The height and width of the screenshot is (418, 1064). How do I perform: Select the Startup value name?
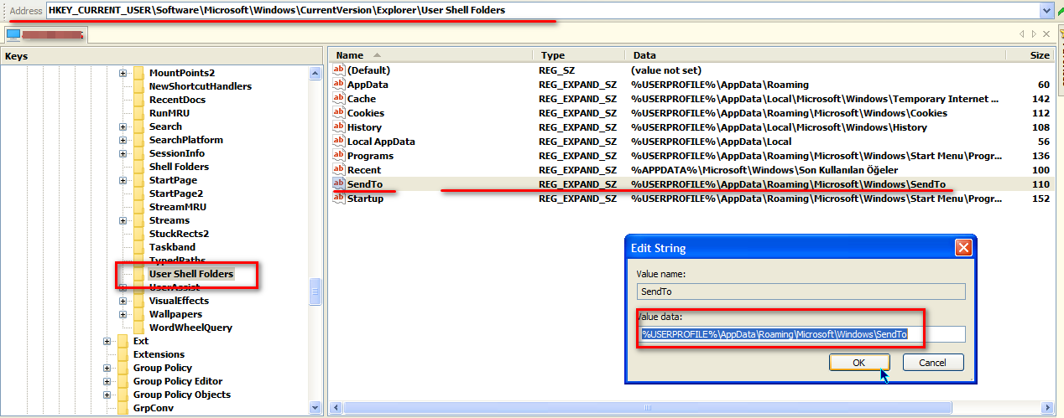point(365,199)
